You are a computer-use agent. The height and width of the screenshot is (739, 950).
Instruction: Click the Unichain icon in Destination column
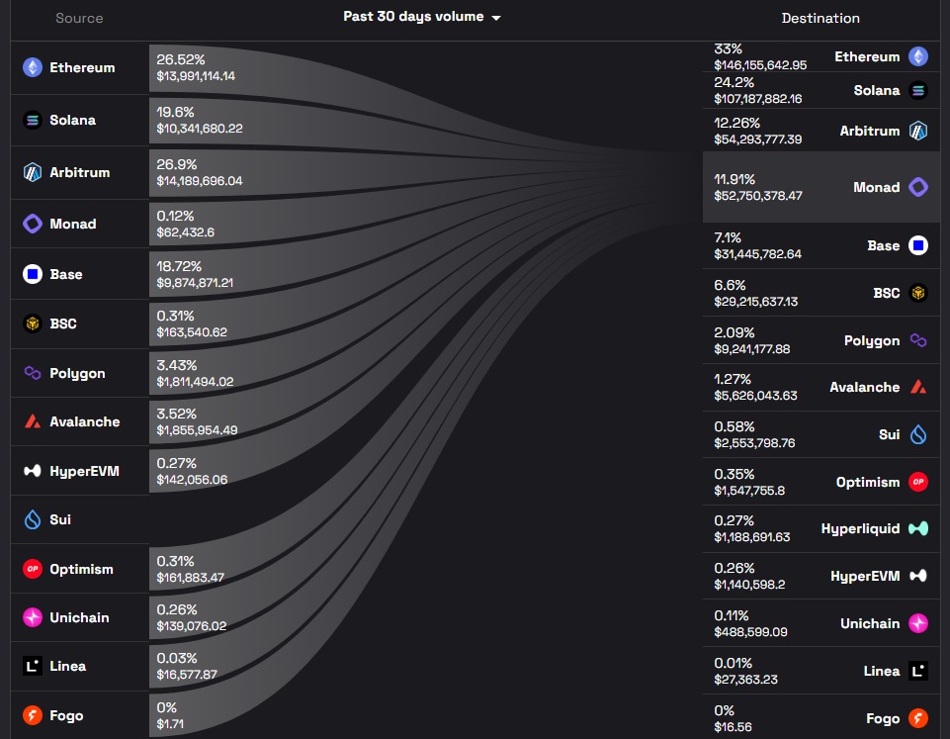click(x=918, y=622)
